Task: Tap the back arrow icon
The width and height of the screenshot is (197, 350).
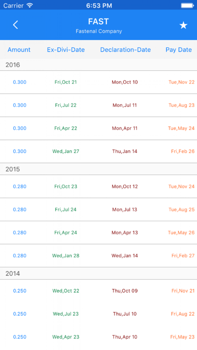Action: (x=16, y=25)
